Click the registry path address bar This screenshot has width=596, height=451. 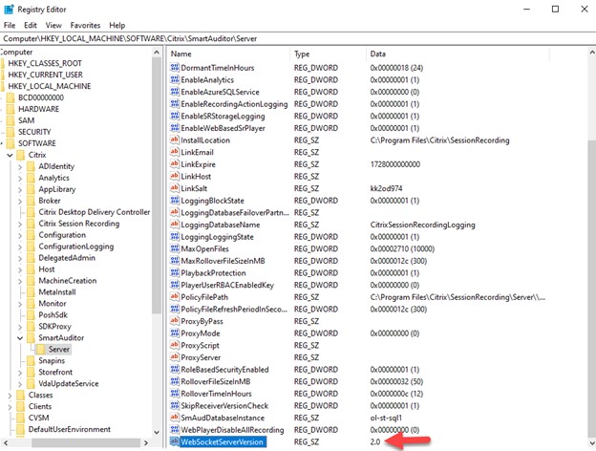(298, 38)
